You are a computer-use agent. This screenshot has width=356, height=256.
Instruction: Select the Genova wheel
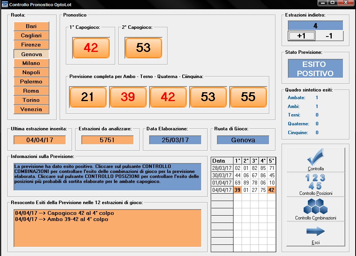coord(31,54)
